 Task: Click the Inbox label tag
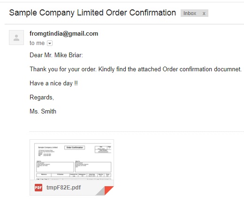tap(190, 13)
